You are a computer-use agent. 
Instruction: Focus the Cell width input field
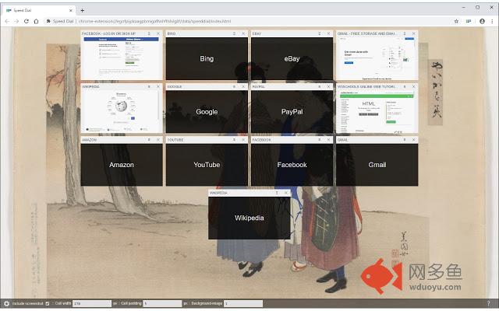[x=92, y=304]
